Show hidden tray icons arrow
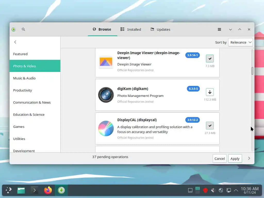Viewport: 264px width, 198px height. coord(236,191)
